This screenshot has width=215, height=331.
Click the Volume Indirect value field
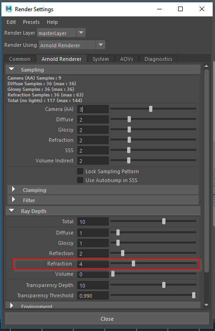coord(93,161)
